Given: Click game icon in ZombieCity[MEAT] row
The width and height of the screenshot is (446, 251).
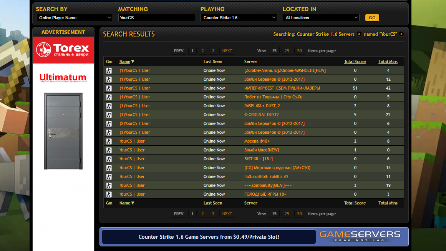Looking at the screenshot, I should coord(109,185).
